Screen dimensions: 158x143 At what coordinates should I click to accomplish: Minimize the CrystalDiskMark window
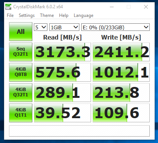tap(112, 7)
